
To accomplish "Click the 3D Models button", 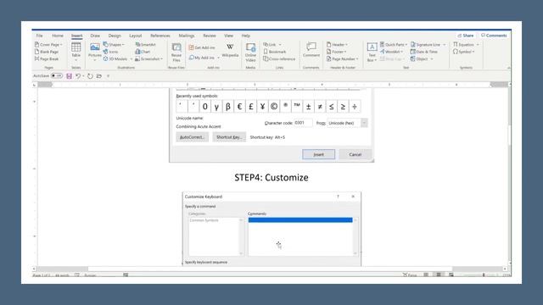I will (115, 58).
